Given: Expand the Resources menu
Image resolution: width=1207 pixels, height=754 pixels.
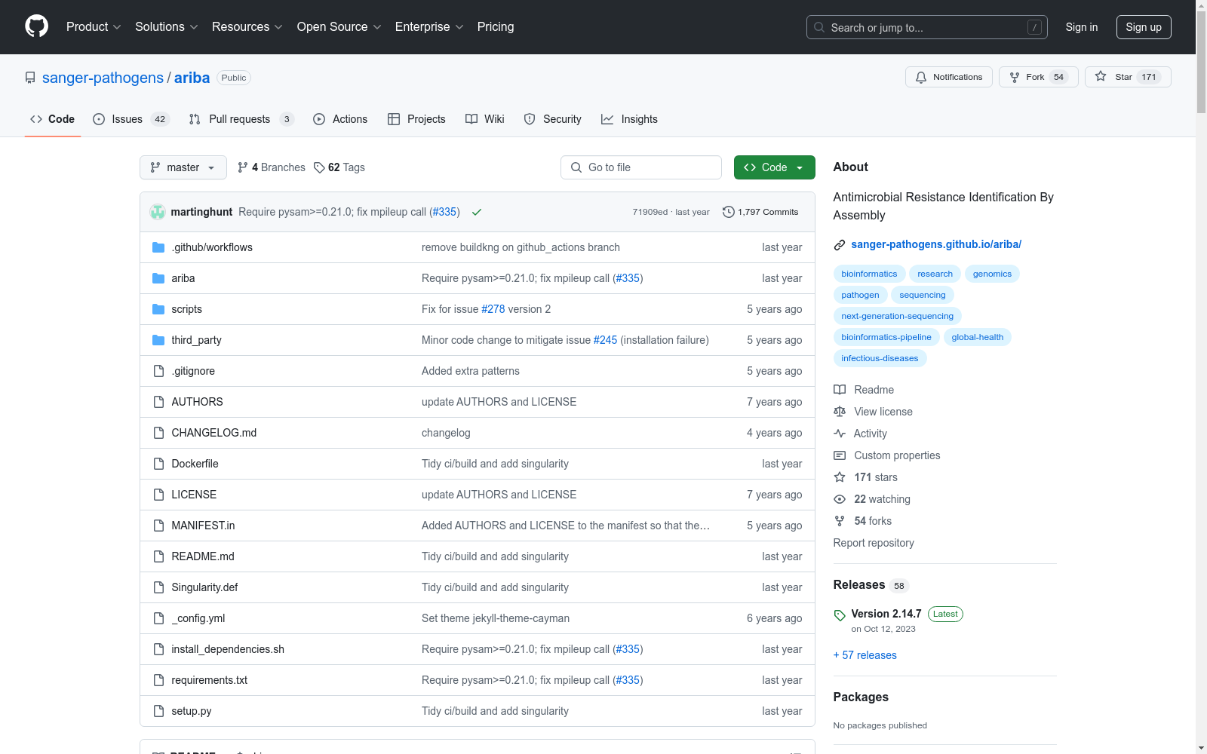Looking at the screenshot, I should click(247, 27).
